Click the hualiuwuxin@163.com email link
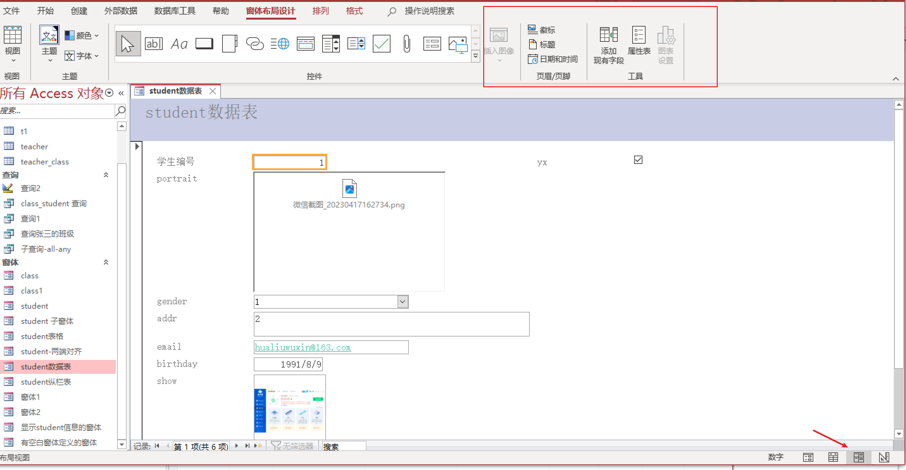Image resolution: width=906 pixels, height=470 pixels. pyautogui.click(x=303, y=347)
